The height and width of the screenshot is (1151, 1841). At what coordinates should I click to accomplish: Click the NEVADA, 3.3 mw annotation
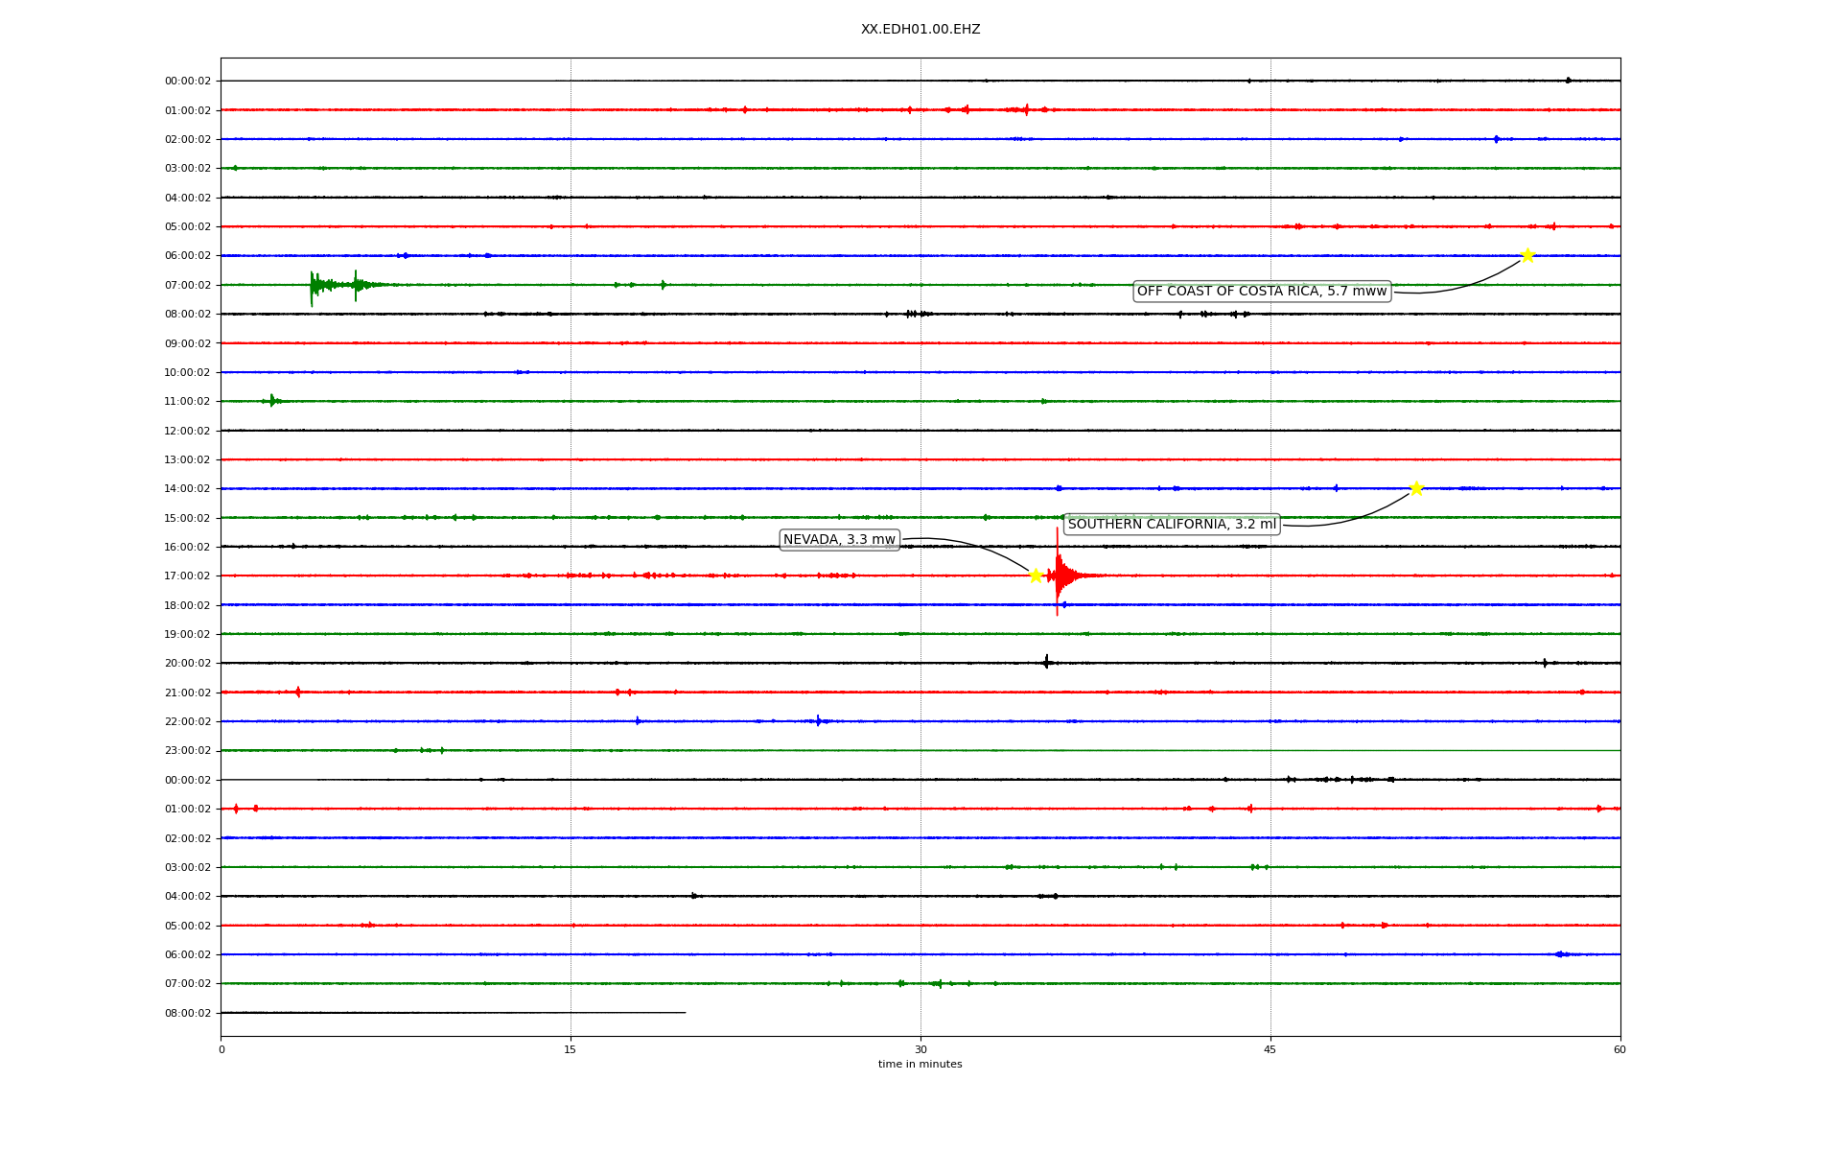coord(839,540)
